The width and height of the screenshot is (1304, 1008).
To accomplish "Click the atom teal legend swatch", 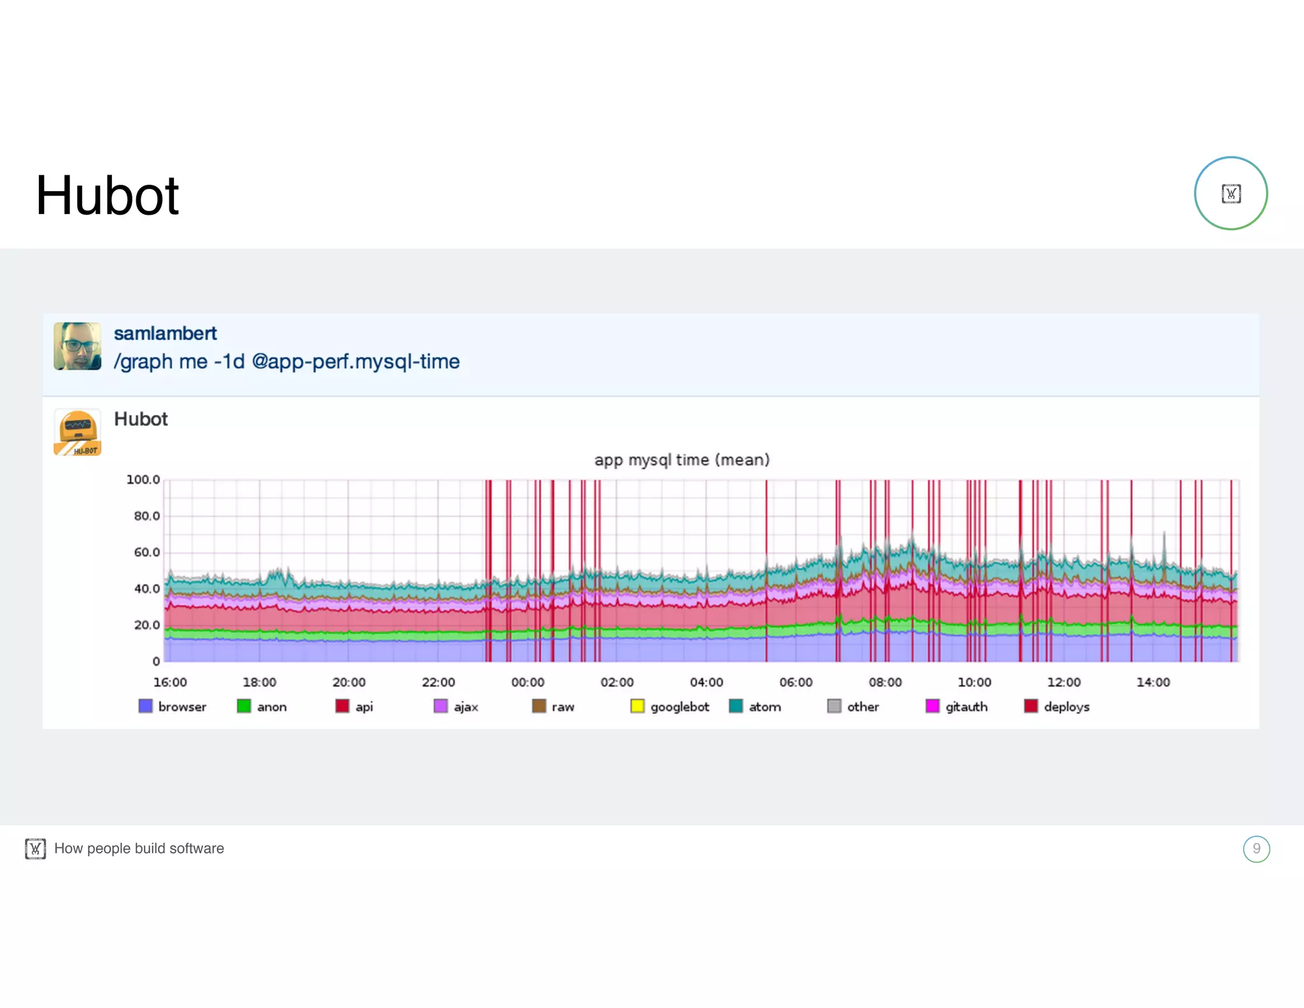I will pyautogui.click(x=736, y=706).
